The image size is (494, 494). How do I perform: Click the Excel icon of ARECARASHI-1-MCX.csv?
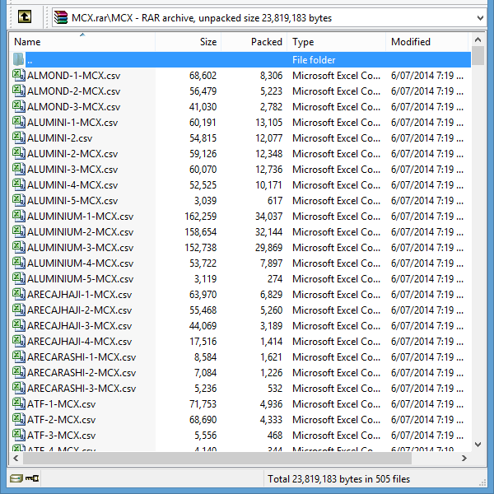[19, 357]
